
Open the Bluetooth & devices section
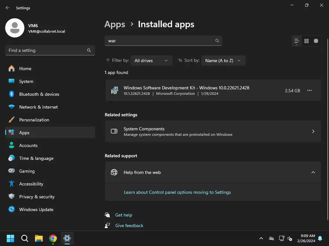click(39, 94)
